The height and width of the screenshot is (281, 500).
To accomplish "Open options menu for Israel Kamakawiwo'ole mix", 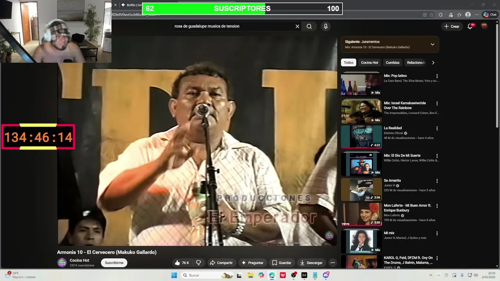I will pyautogui.click(x=437, y=103).
